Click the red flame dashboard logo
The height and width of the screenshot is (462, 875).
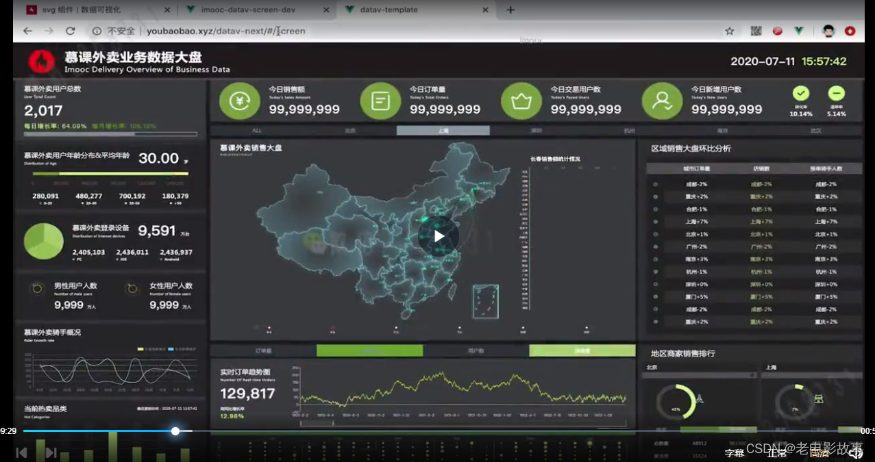pyautogui.click(x=42, y=62)
